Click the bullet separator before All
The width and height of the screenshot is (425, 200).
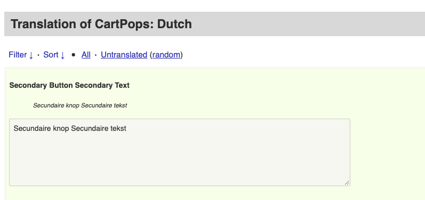(x=73, y=55)
